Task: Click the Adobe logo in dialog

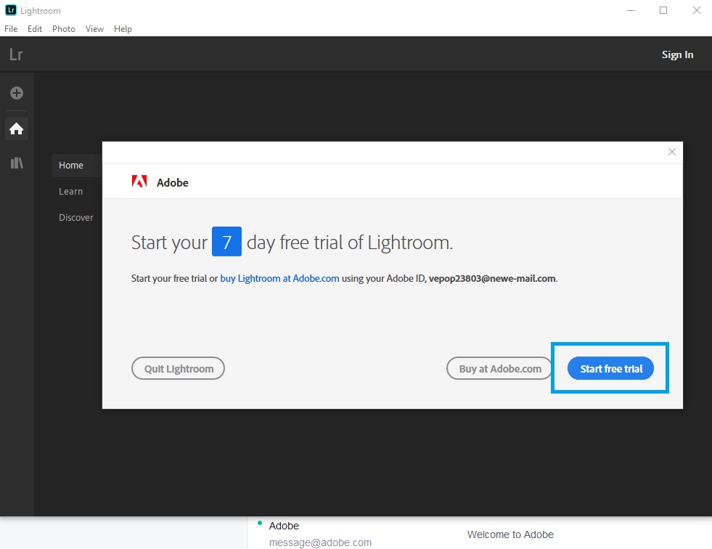Action: coord(139,182)
